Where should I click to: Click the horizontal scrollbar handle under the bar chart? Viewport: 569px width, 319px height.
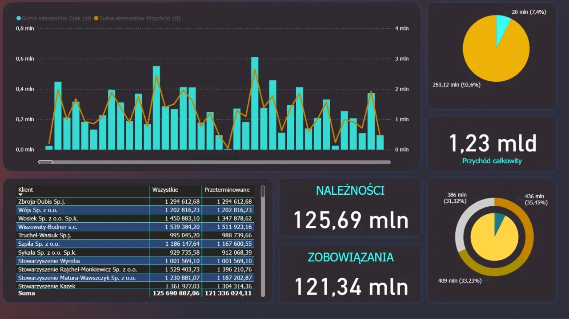[x=46, y=162]
